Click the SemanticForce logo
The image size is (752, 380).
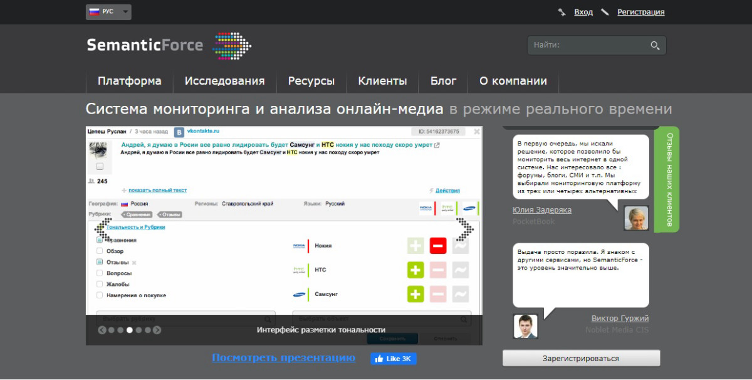169,45
